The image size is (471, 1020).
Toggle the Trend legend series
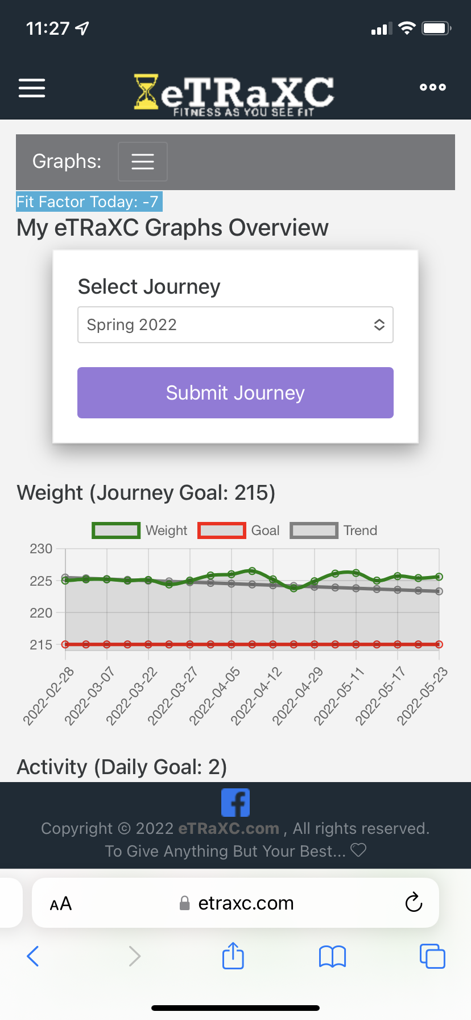pos(333,530)
